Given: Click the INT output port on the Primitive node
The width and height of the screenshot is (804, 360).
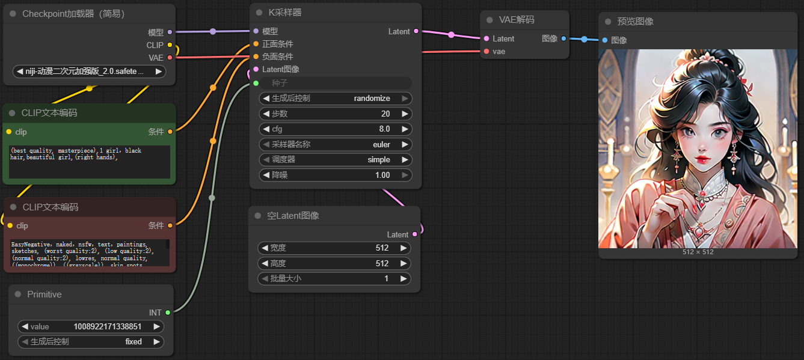Looking at the screenshot, I should pos(168,313).
